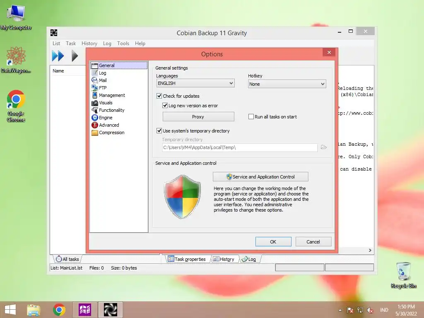Run all tasks with double-arrow icon
The height and width of the screenshot is (318, 424).
pos(58,56)
